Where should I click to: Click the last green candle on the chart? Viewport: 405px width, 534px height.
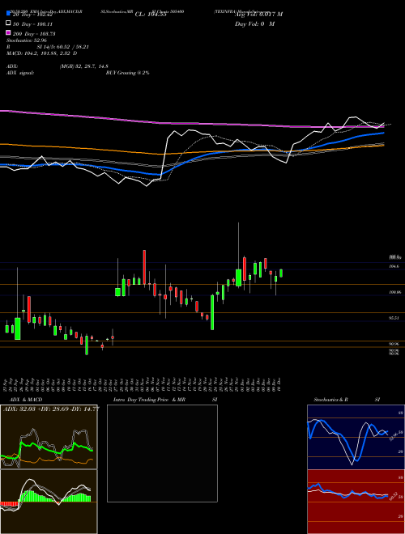click(x=281, y=273)
